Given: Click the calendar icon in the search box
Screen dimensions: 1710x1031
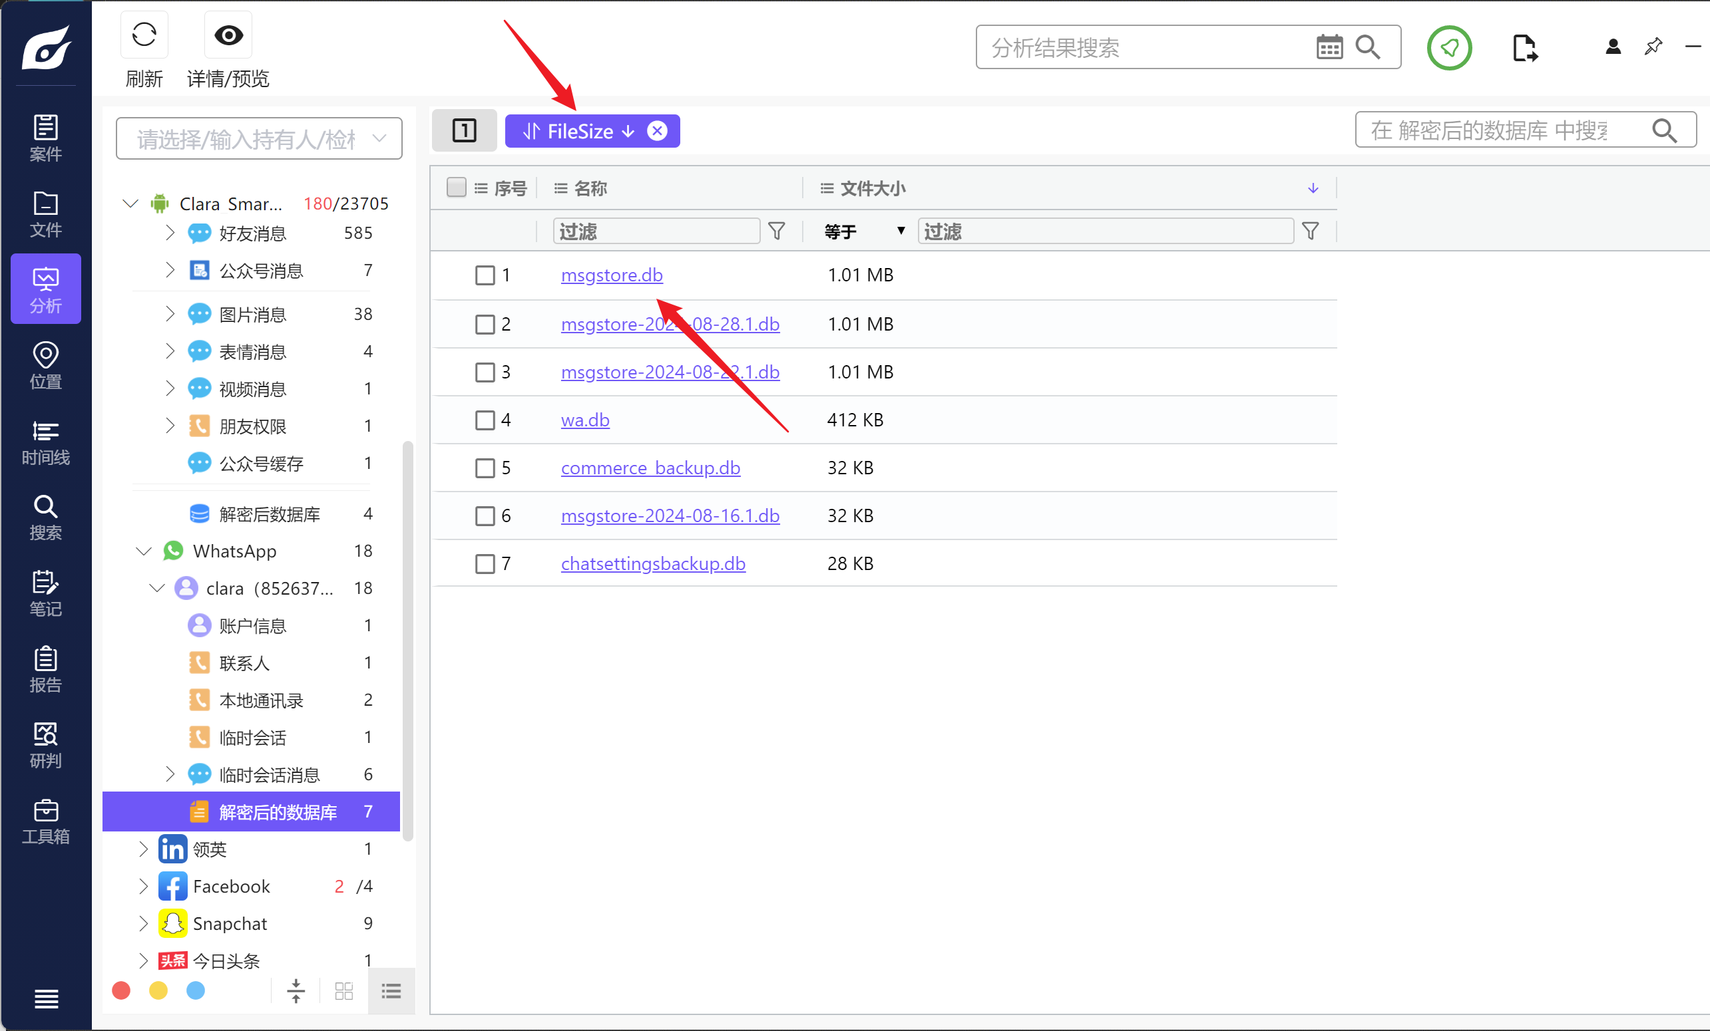Looking at the screenshot, I should (1329, 48).
